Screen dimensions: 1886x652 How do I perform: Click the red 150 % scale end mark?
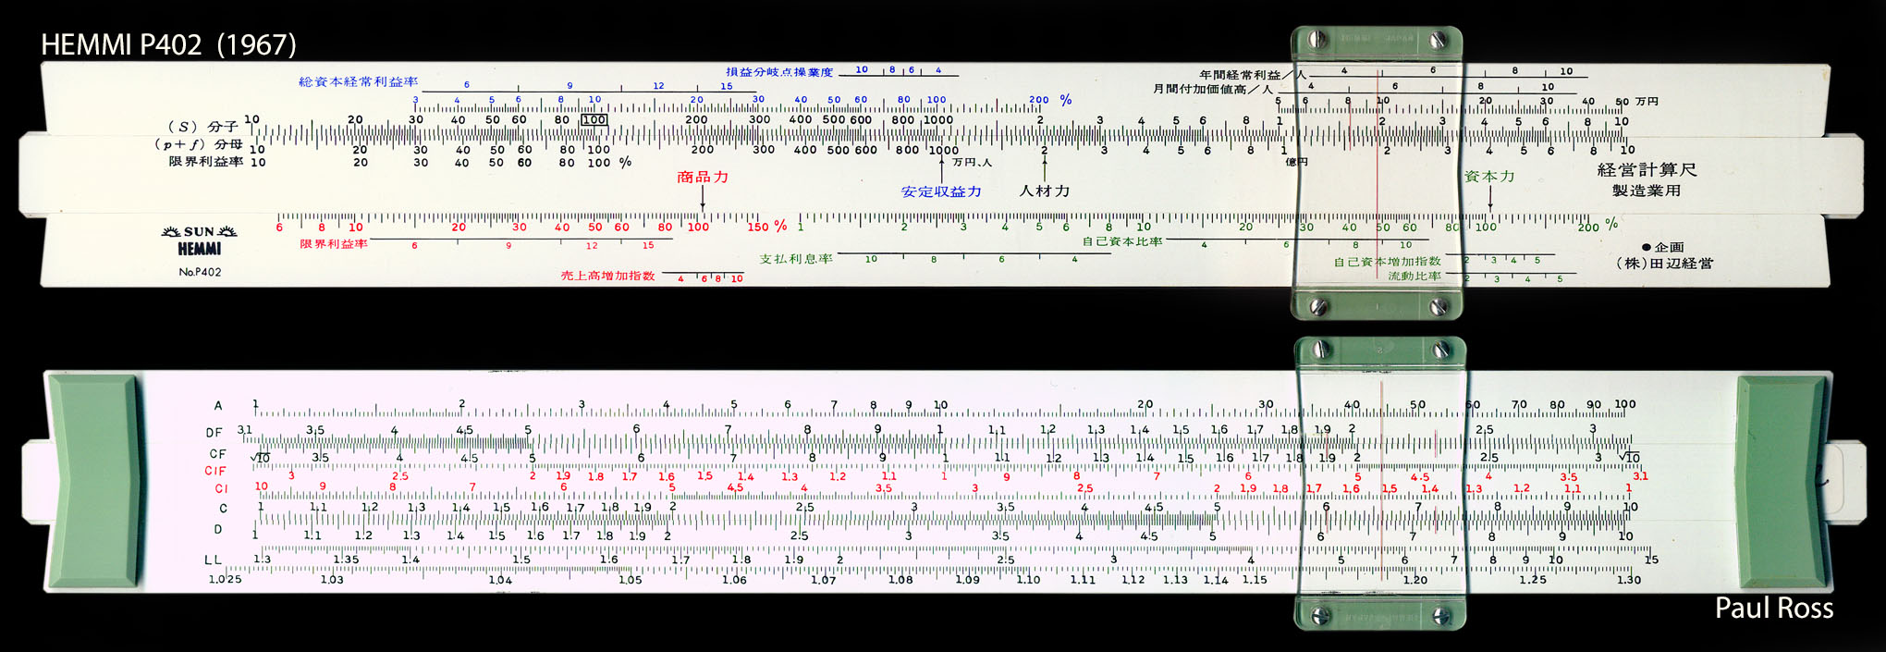point(766,227)
